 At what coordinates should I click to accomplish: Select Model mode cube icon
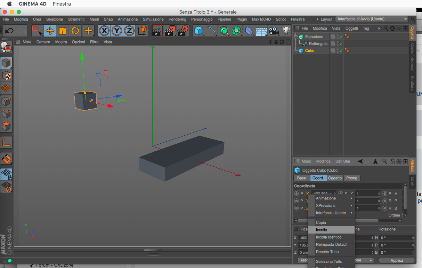coord(6,63)
